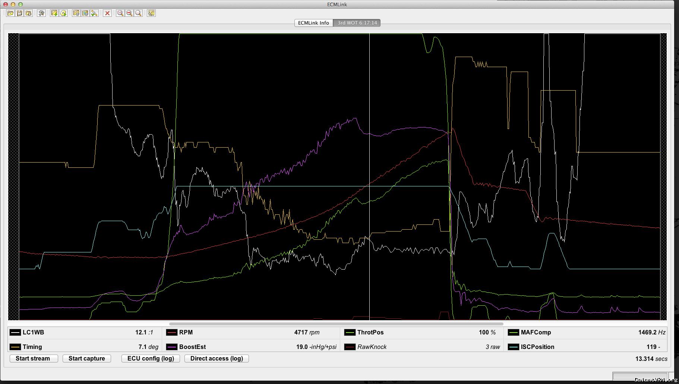Image resolution: width=679 pixels, height=384 pixels.
Task: Click the LC1WB white color swatch
Action: [15, 333]
